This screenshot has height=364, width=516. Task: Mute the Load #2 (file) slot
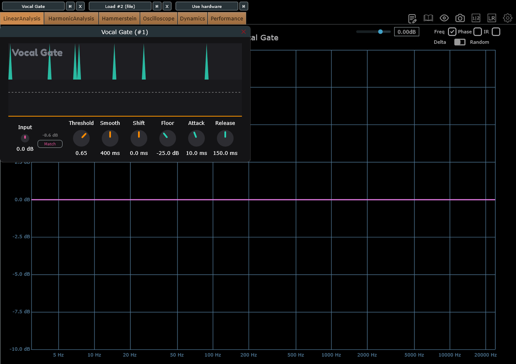tap(157, 6)
